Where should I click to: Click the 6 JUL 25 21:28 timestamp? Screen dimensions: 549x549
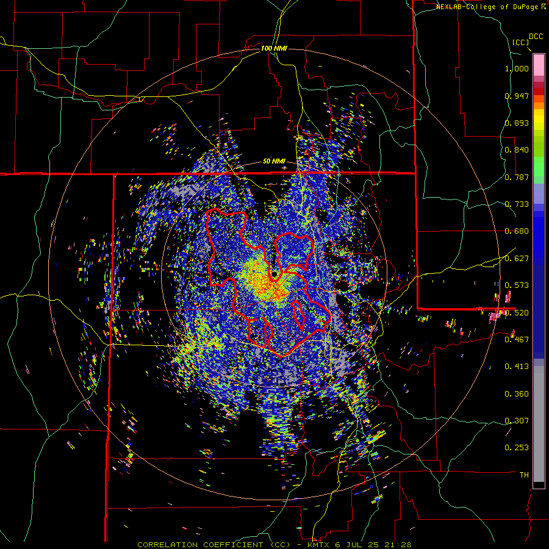point(375,545)
